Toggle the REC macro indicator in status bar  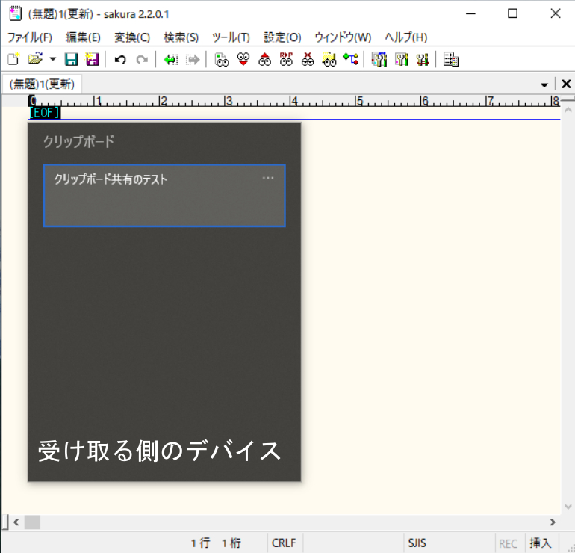[x=508, y=543]
